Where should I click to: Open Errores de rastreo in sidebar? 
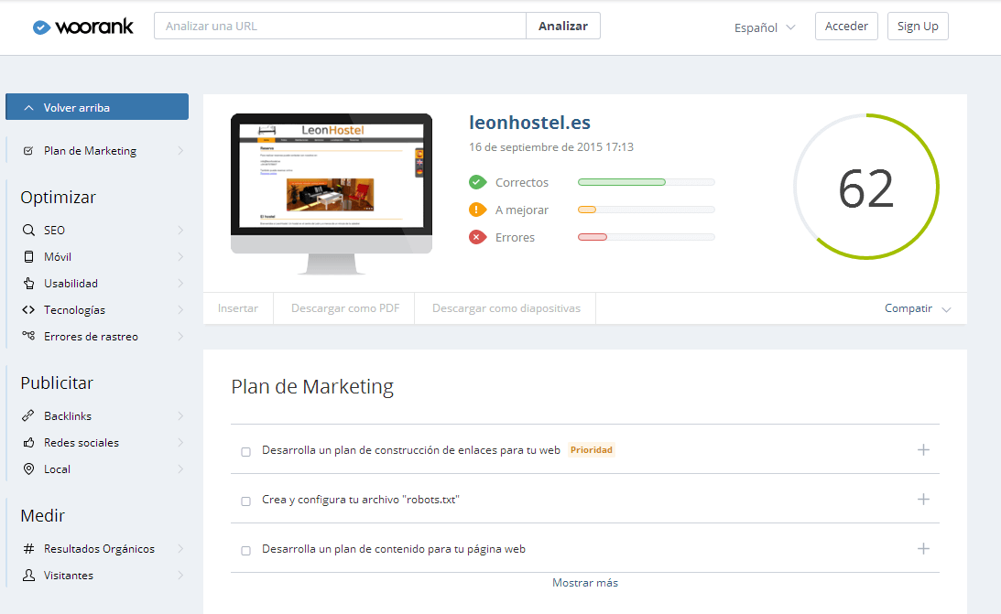pyautogui.click(x=97, y=337)
